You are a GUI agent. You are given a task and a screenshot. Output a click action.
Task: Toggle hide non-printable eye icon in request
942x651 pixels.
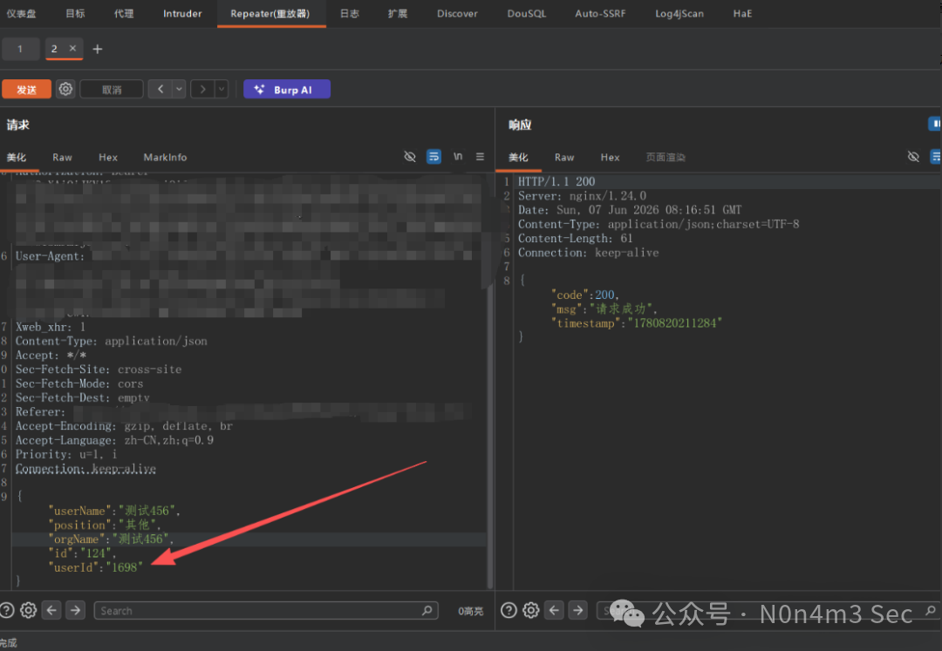point(410,157)
